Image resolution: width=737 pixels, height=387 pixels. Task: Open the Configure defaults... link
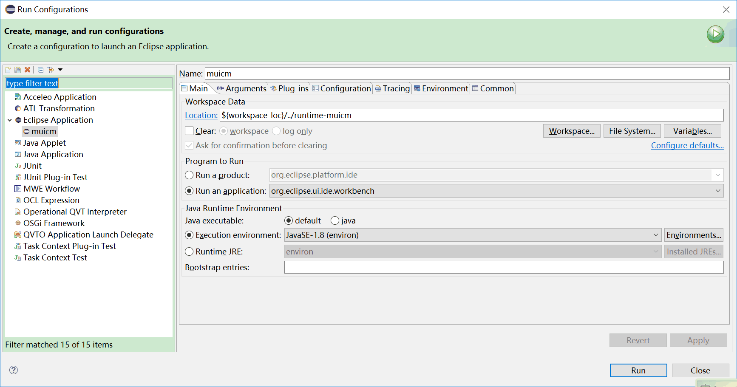(687, 146)
